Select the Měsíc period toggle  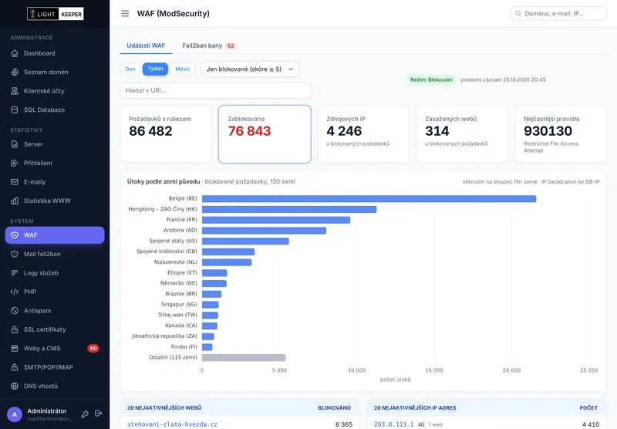coord(183,69)
